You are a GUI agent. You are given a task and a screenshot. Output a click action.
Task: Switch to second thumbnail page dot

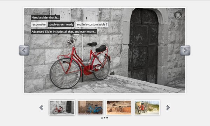pyautogui.click(x=104, y=118)
